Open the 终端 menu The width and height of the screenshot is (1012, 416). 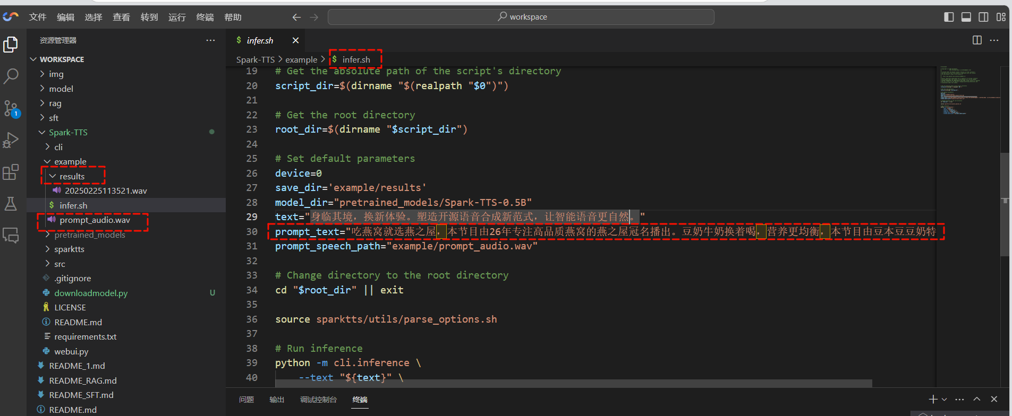[205, 17]
